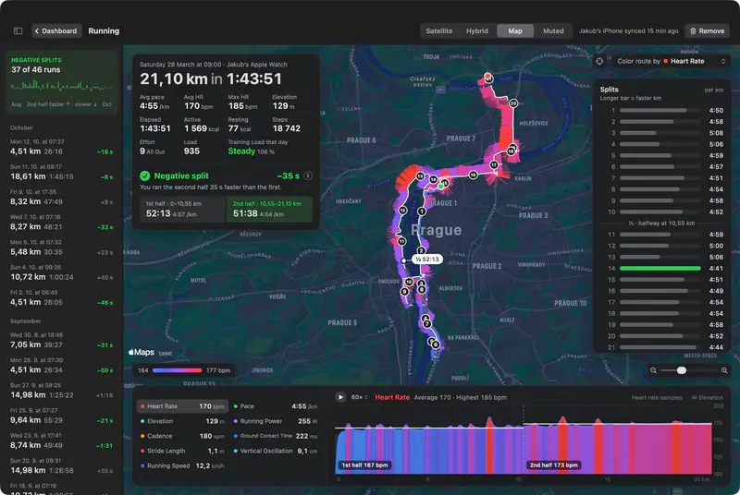Viewport: 740px width, 495px height.
Task: Open Wed 23. 9. 8,74 km run
Action: (x=62, y=441)
